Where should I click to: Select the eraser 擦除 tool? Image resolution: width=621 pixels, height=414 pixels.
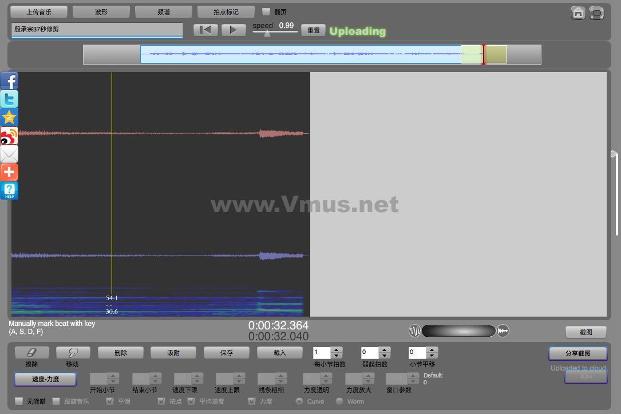tap(31, 353)
